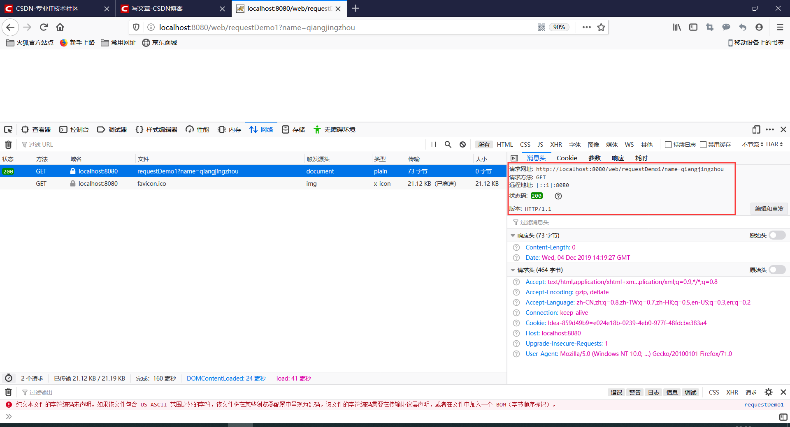790x427 pixels.
Task: Open the 响应 response tab
Action: (x=618, y=158)
